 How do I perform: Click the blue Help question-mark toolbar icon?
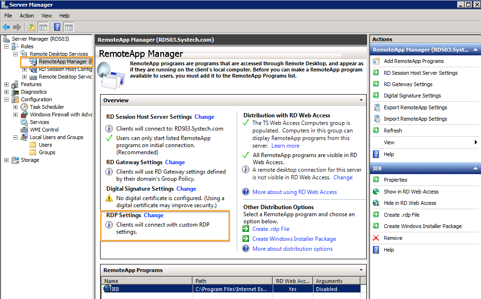coord(57,27)
